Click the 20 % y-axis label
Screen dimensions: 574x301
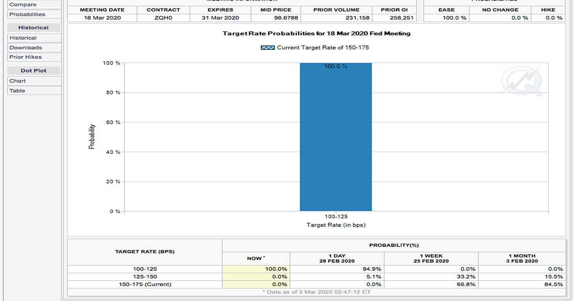point(113,182)
